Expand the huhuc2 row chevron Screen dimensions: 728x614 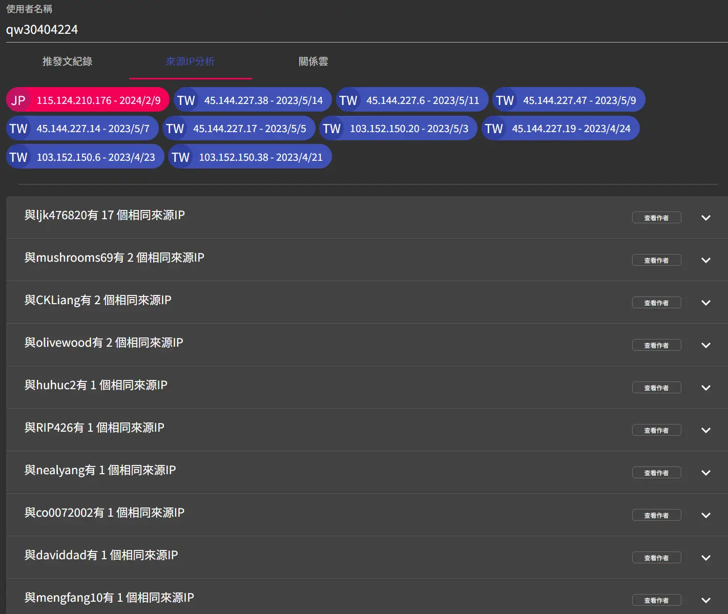point(705,388)
